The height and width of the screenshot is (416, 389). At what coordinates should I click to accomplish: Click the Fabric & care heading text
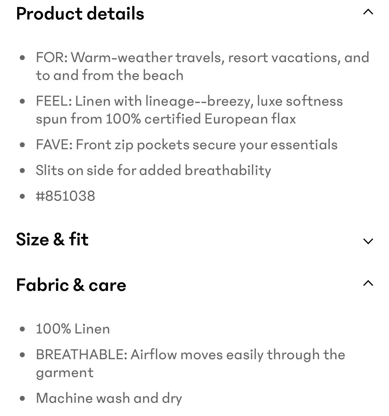71,285
